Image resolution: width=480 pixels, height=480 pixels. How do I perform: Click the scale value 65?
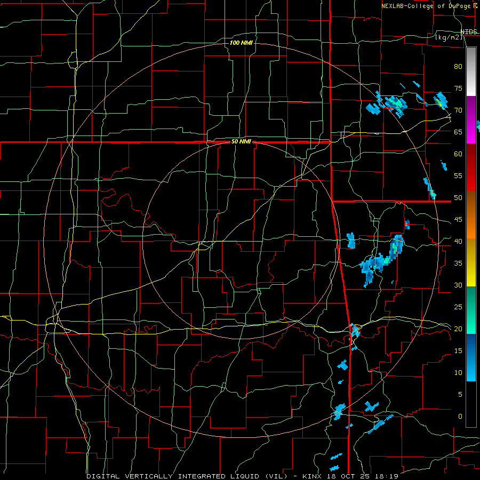pos(458,132)
